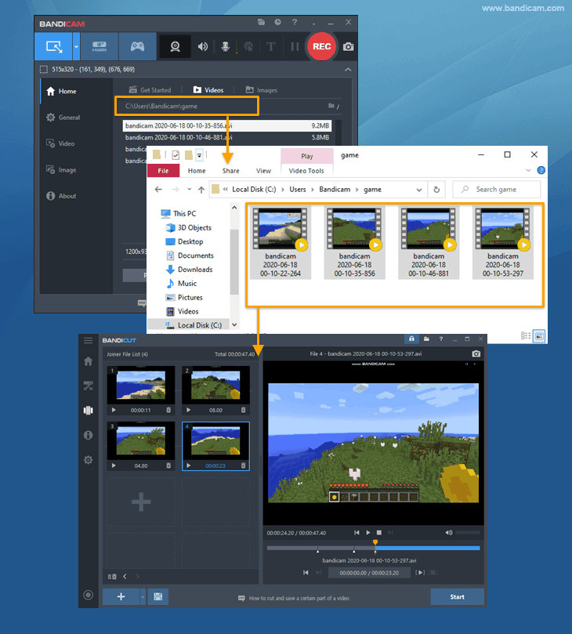Open Bandicam scheduled recording clock icon
572x634 pixels.
click(x=277, y=22)
